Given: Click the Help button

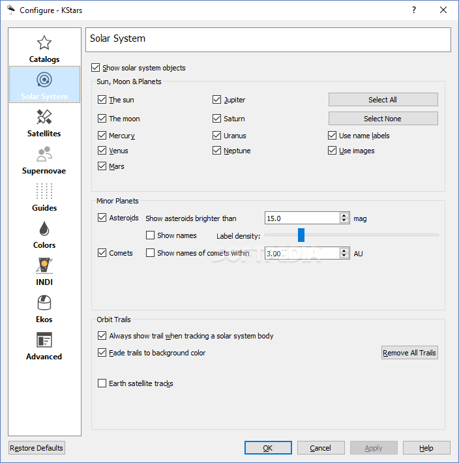Looking at the screenshot, I should 426,448.
